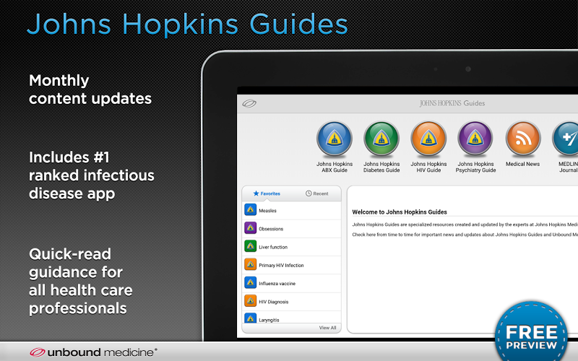Click the Unbound logo in app header
Viewport: 578px width, 361px height.
tap(249, 103)
